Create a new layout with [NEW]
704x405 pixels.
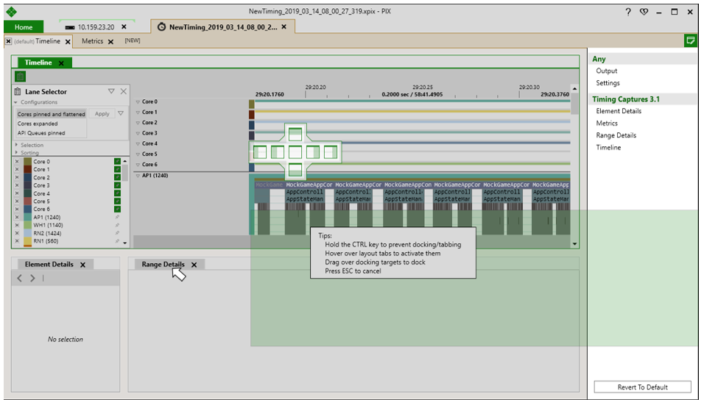133,40
